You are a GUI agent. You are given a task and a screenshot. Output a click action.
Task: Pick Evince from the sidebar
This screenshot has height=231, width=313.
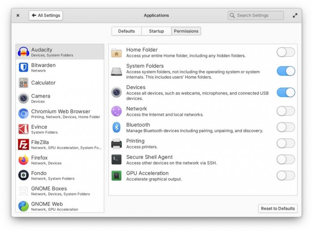click(59, 129)
